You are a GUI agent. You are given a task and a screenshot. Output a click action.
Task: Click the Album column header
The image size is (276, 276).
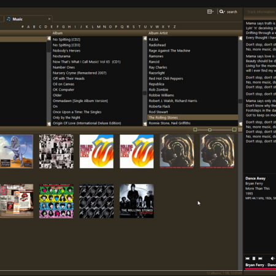(99, 33)
